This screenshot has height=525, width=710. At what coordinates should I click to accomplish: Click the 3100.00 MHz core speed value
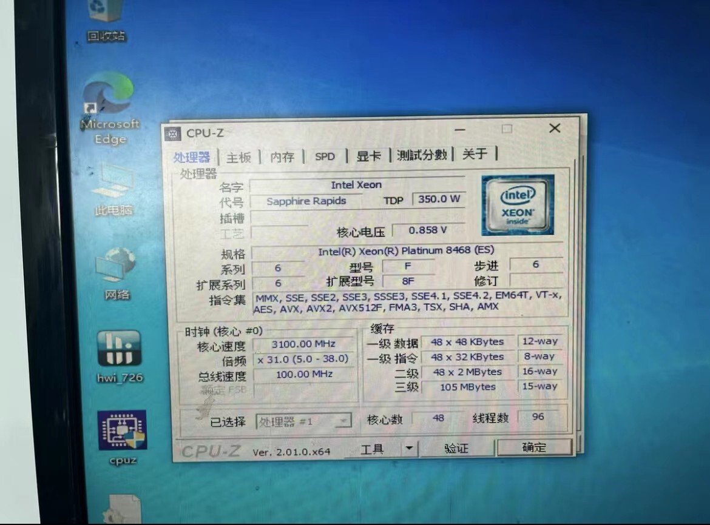[303, 344]
